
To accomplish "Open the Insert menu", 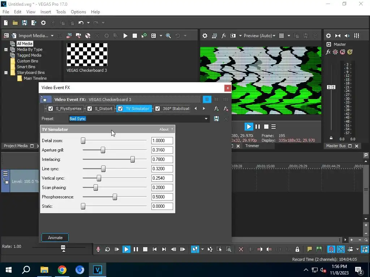I will (x=46, y=12).
